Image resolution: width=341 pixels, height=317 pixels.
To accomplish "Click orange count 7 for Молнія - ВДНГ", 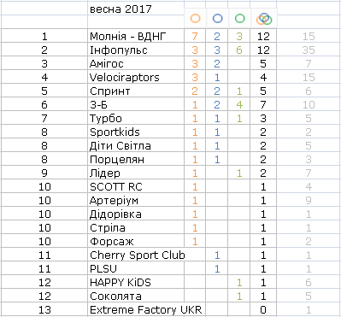I will [x=195, y=36].
